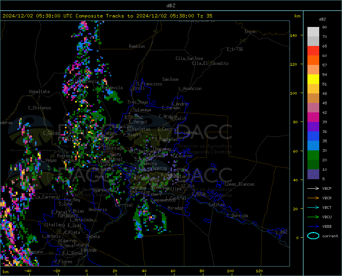Click the 'Anchoris' place label
This screenshot has height=276, width=342.
[x=98, y=210]
